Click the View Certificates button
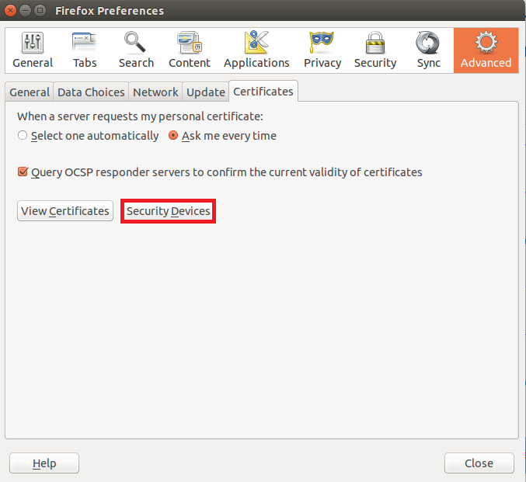The image size is (526, 482). point(65,211)
